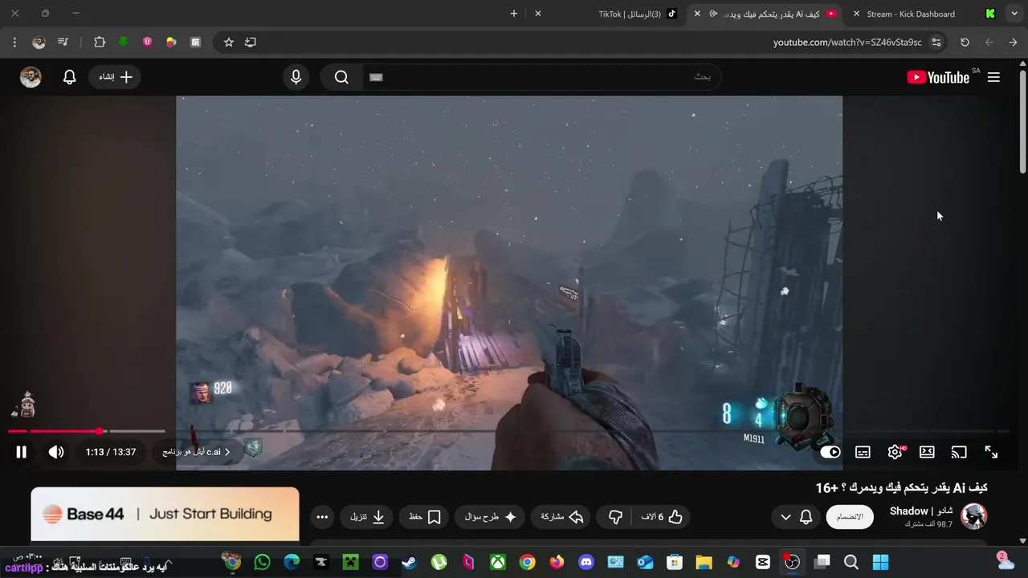Viewport: 1028px width, 578px height.
Task: Open the مشاركة share button
Action: (561, 517)
